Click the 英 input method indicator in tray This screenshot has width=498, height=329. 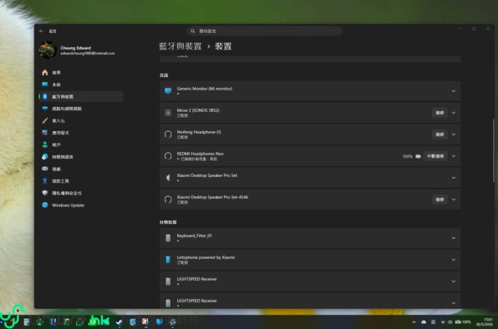[x=433, y=323]
